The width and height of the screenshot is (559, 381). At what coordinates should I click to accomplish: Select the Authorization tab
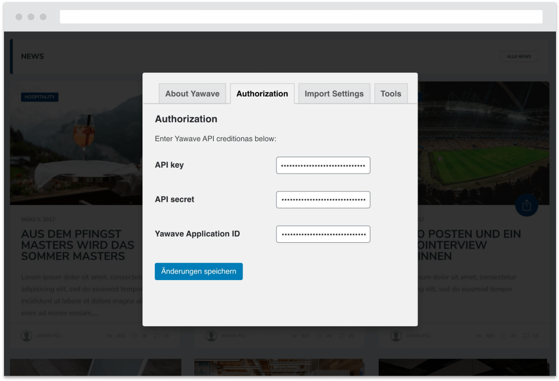click(262, 94)
